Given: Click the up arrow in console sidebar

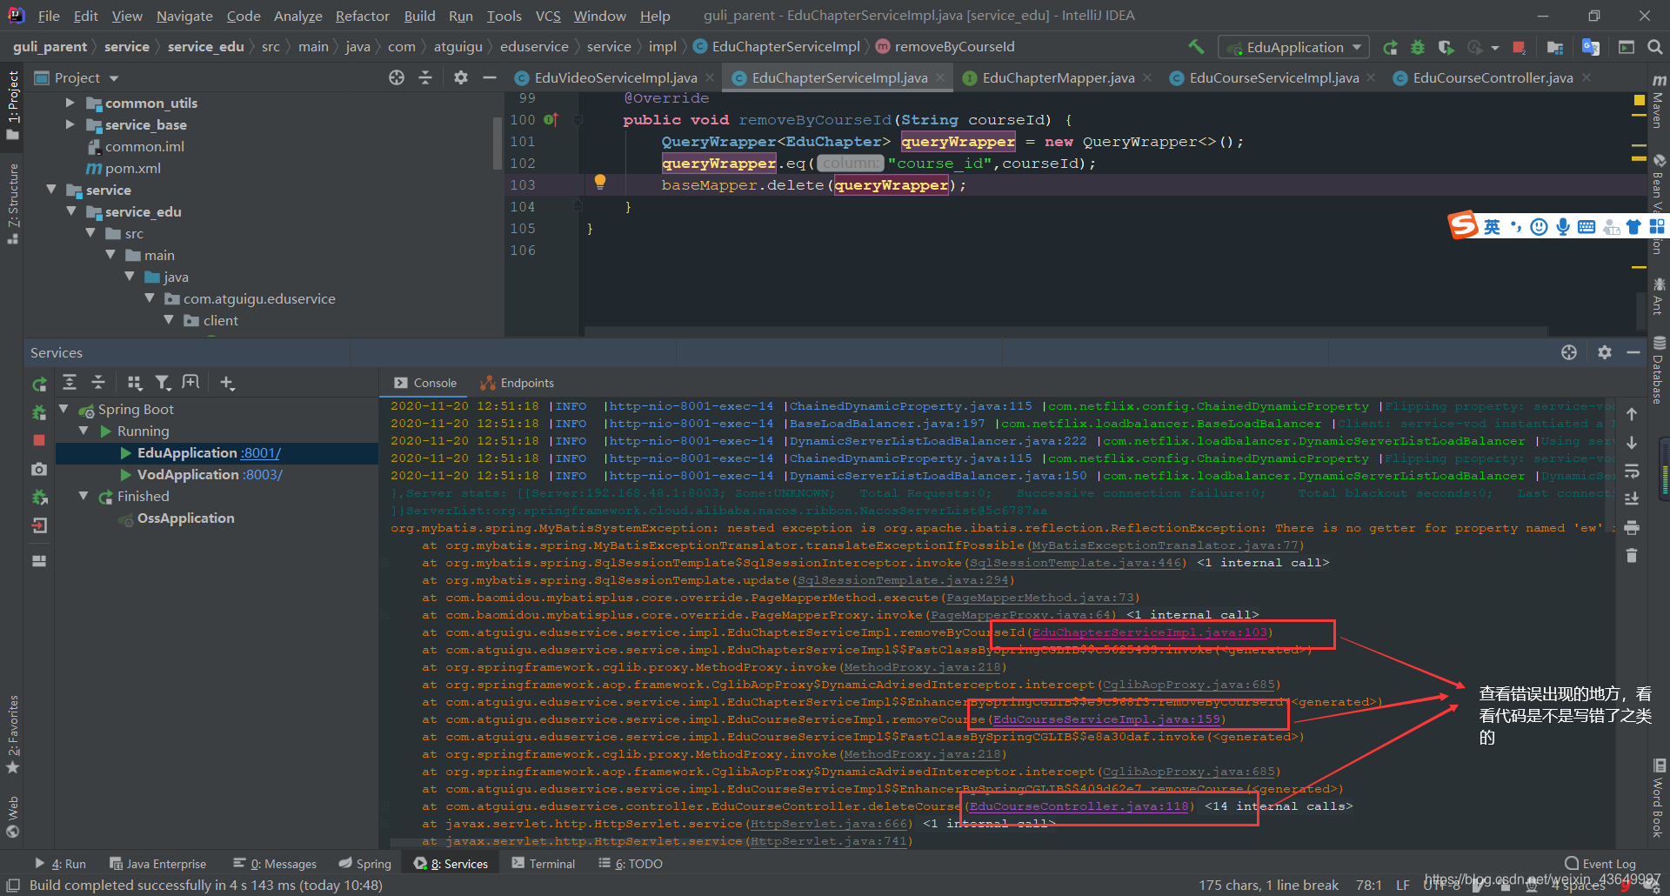Looking at the screenshot, I should point(1632,414).
